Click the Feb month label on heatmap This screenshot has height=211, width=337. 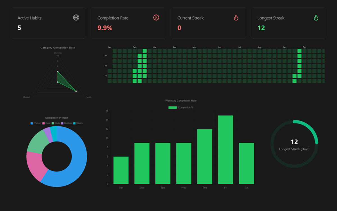click(135, 47)
